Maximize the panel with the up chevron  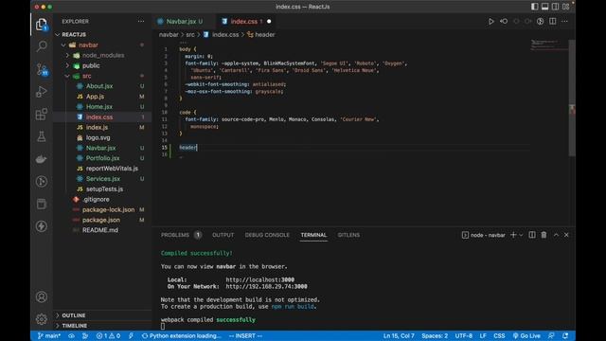[x=556, y=235]
